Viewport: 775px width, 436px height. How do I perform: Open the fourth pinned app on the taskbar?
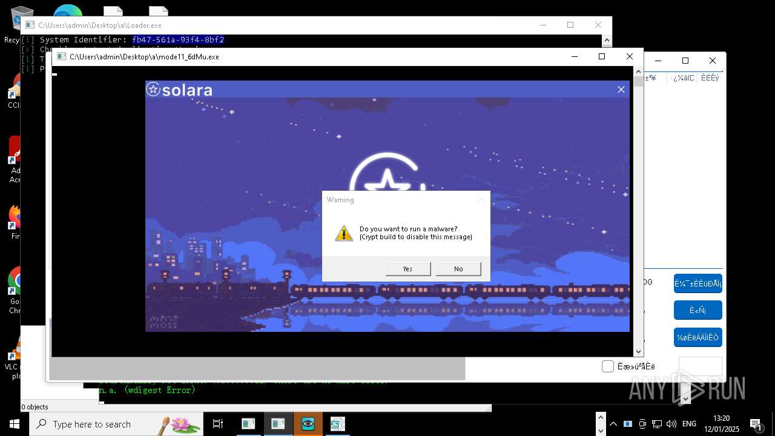click(338, 424)
